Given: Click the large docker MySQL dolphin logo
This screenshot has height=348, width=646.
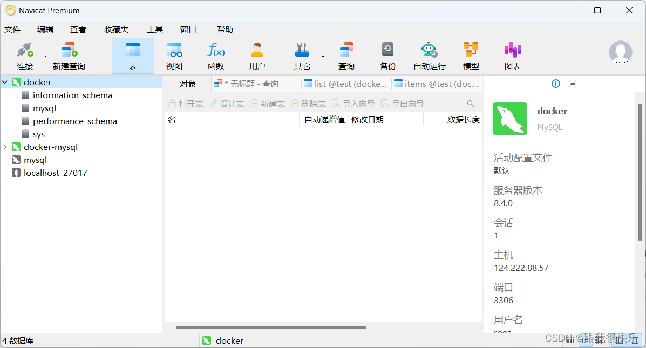Looking at the screenshot, I should [x=510, y=119].
